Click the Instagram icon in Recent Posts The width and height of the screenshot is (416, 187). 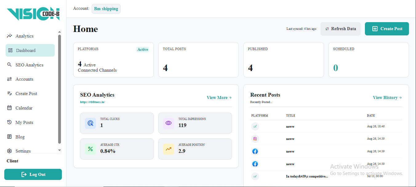255,139
